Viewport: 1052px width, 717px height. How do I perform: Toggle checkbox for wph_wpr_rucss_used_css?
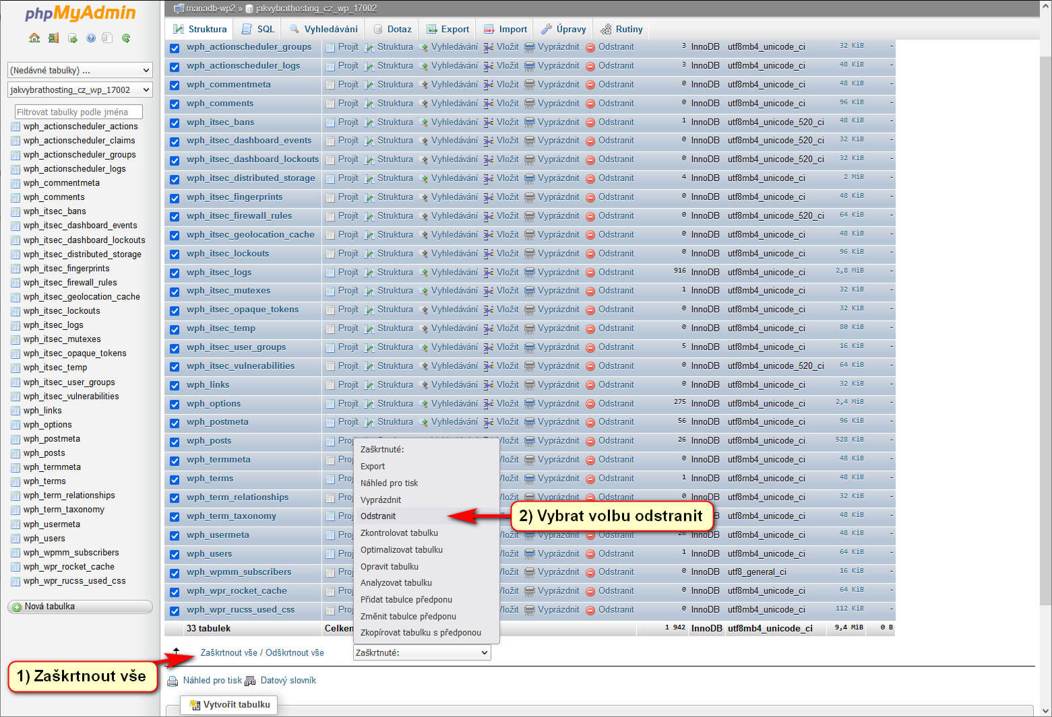(x=175, y=611)
